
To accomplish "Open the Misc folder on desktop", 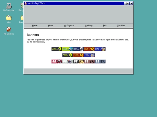I will point(9,19).
